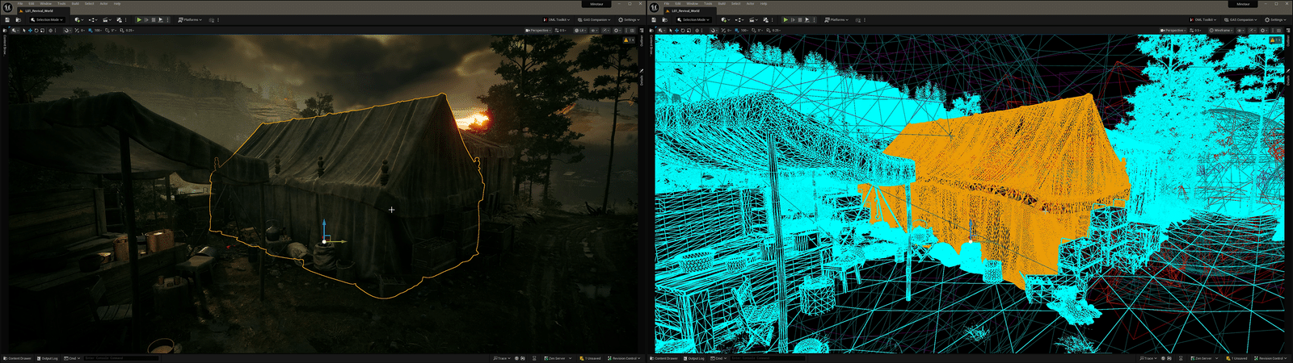Open the Tools menu in the left window
Viewport: 1293px width, 363px height.
tap(61, 3)
